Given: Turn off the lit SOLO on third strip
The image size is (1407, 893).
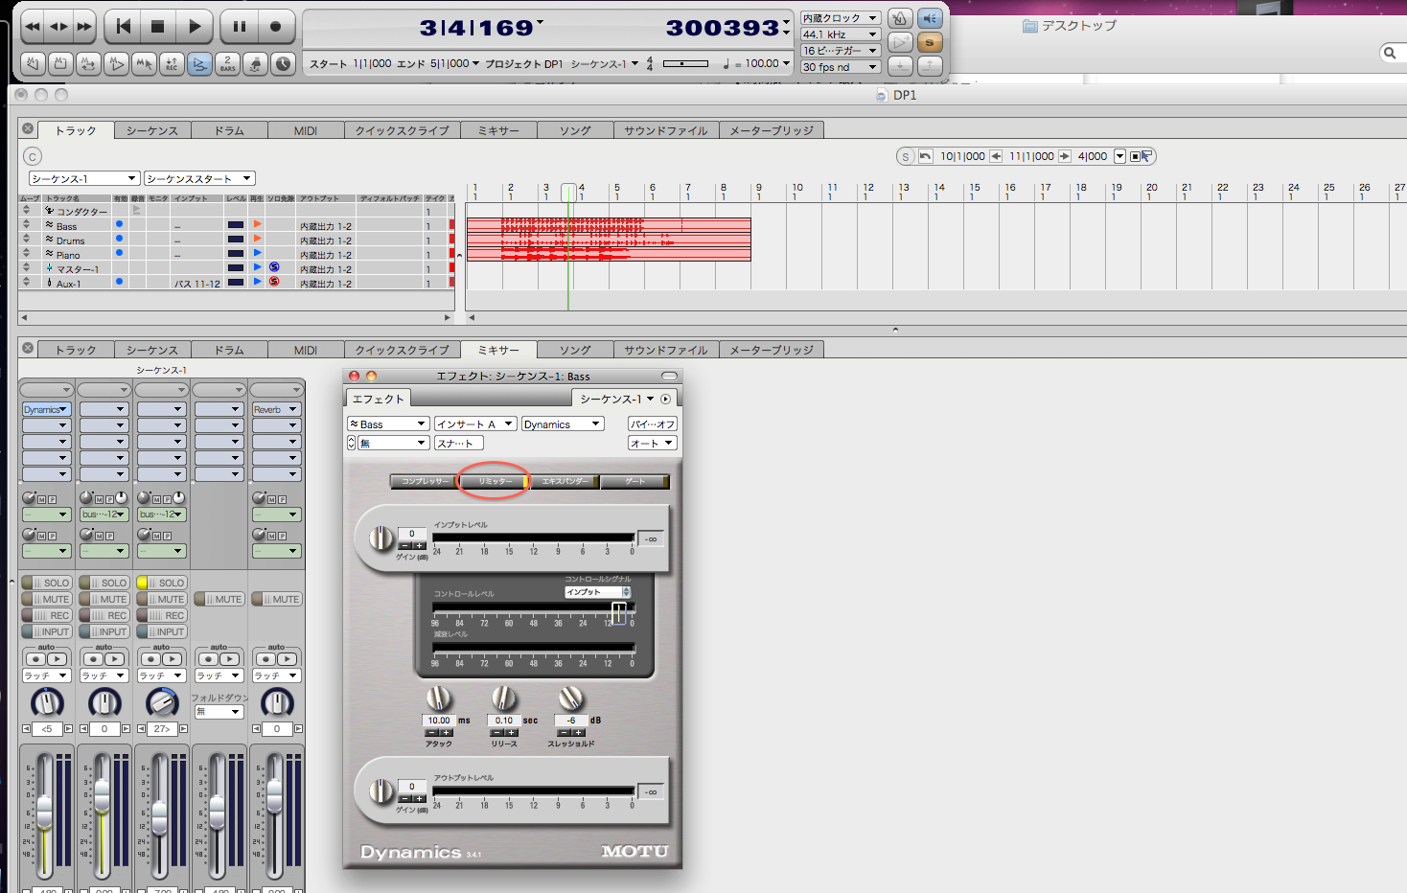Looking at the screenshot, I should click(x=162, y=583).
